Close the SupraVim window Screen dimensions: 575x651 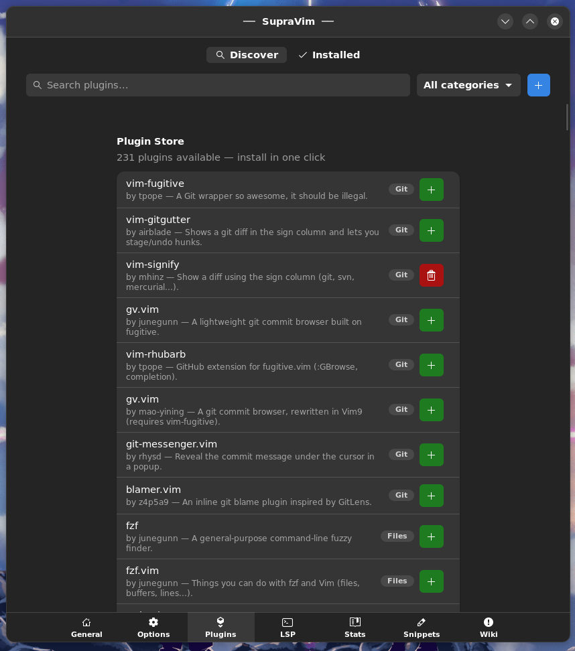point(555,21)
